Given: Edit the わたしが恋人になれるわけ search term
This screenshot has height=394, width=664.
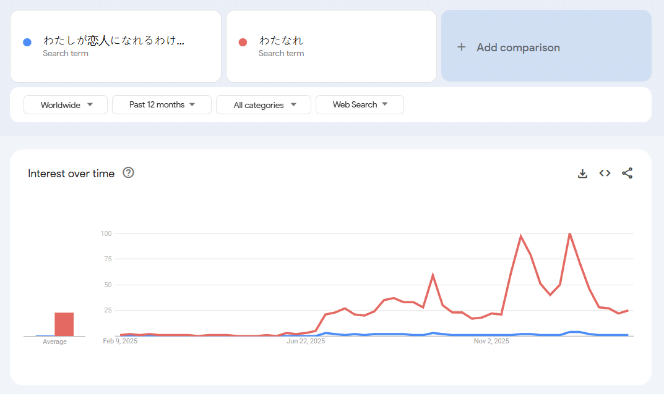Looking at the screenshot, I should coord(116,46).
